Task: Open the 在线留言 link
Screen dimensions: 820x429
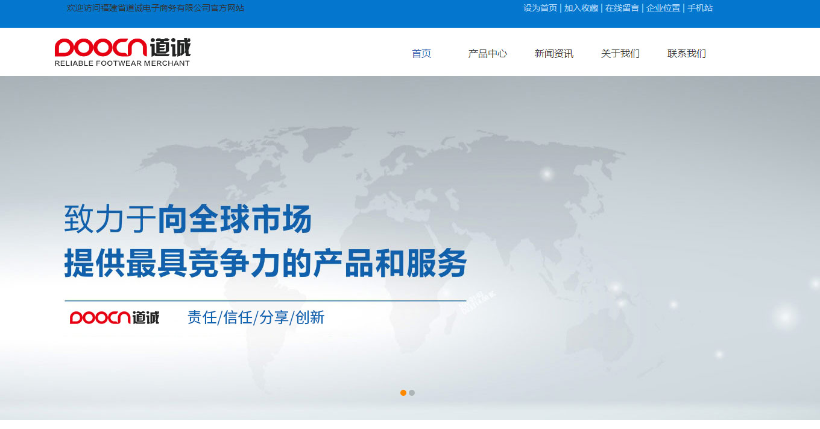Action: (x=622, y=8)
